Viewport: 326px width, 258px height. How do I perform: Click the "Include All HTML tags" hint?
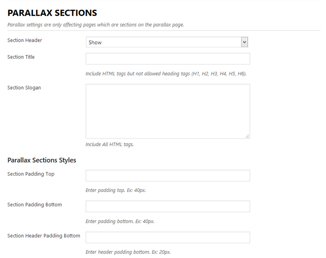[x=109, y=145]
